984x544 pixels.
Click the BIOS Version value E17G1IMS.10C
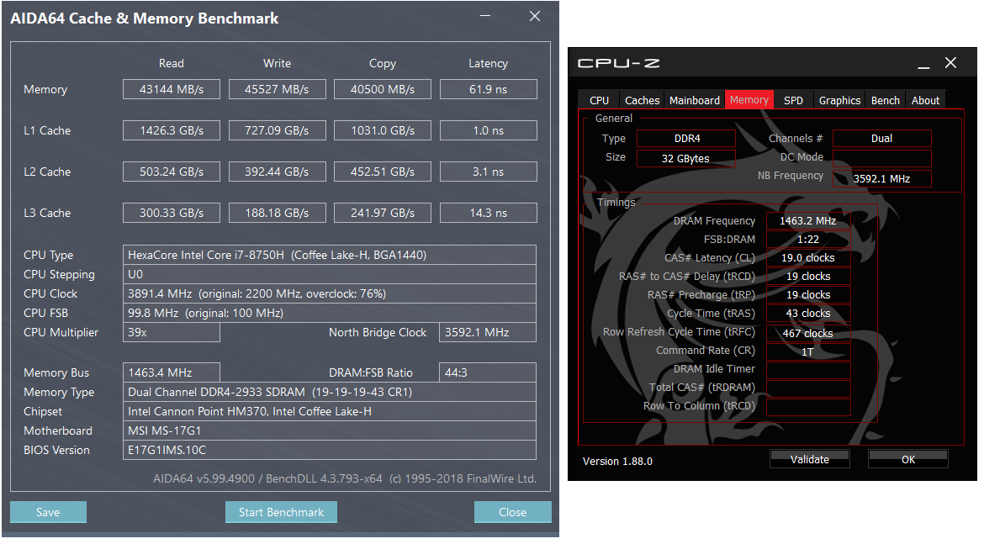click(x=330, y=450)
